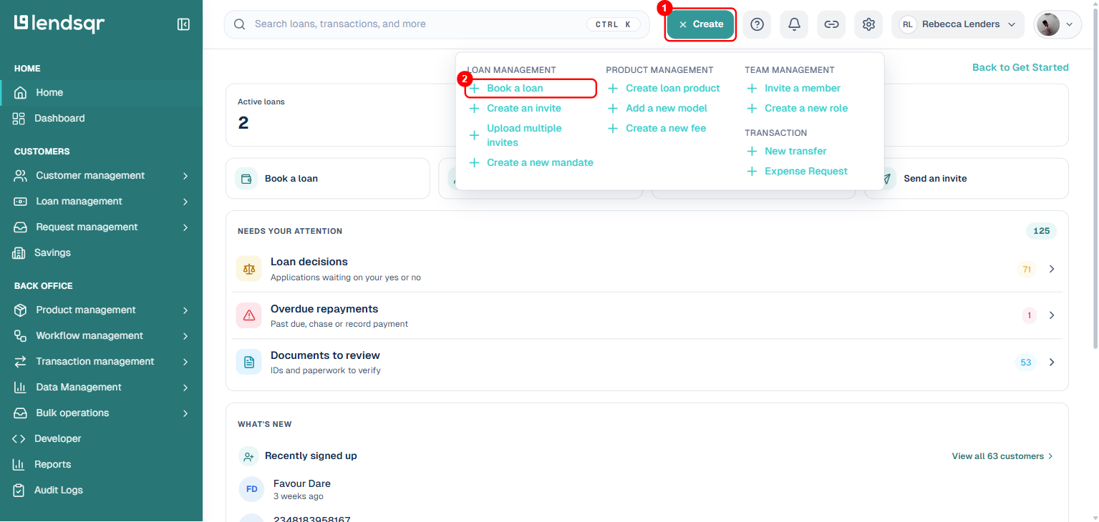Click the Loan decisions scale icon
The height and width of the screenshot is (522, 1099).
coord(249,269)
